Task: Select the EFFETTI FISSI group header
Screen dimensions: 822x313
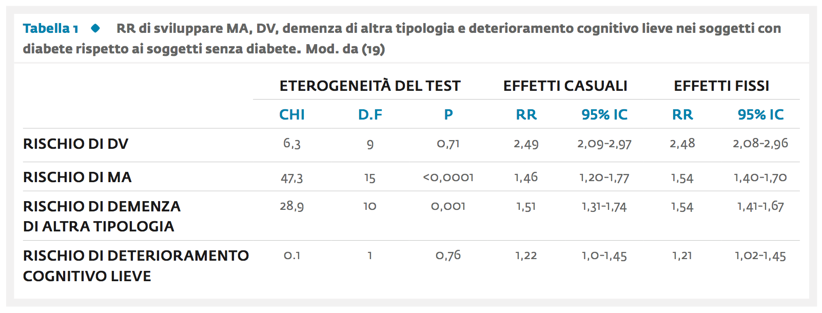Action: (721, 86)
